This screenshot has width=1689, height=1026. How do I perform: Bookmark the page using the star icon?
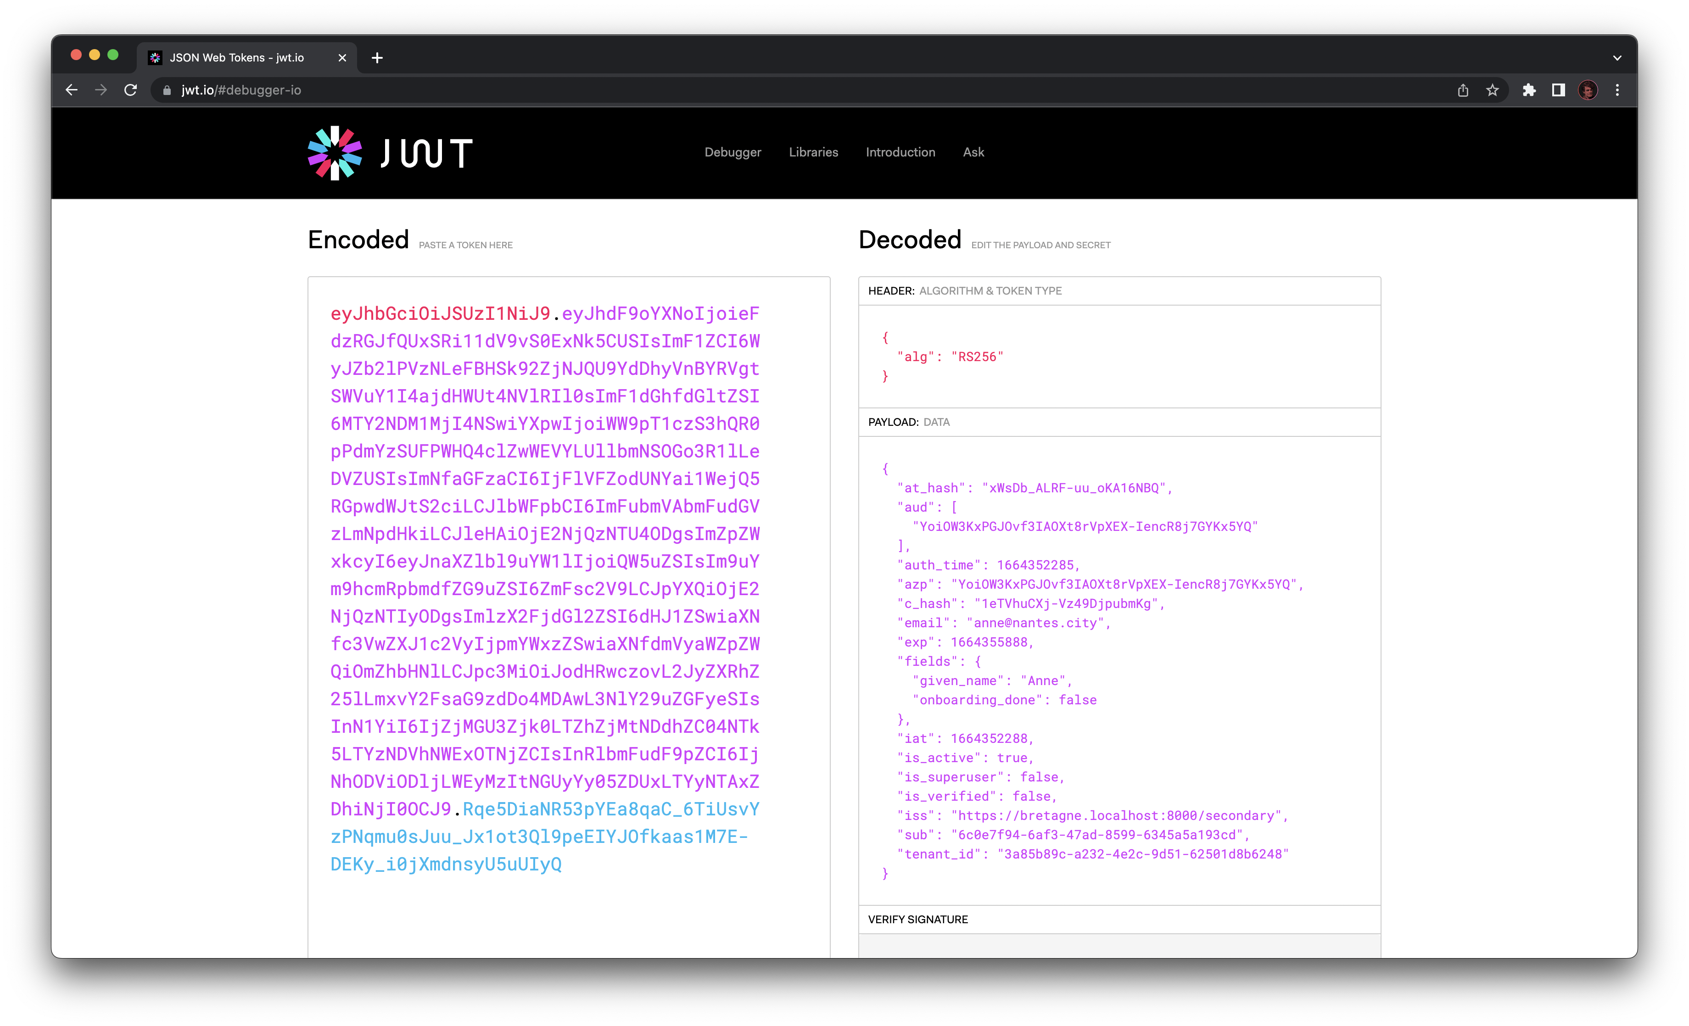[x=1492, y=90]
